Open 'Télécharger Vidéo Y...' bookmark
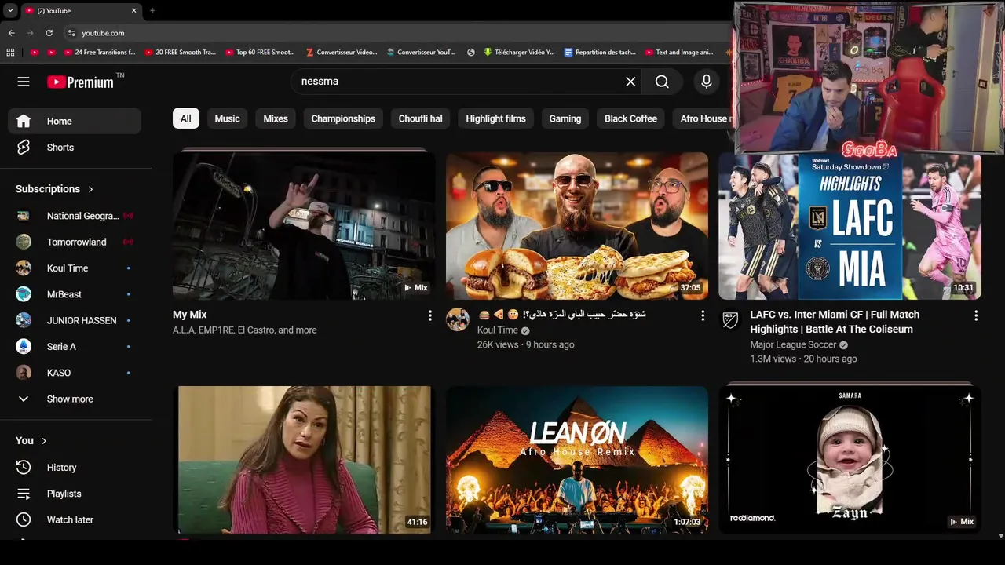This screenshot has width=1005, height=565. pyautogui.click(x=519, y=53)
